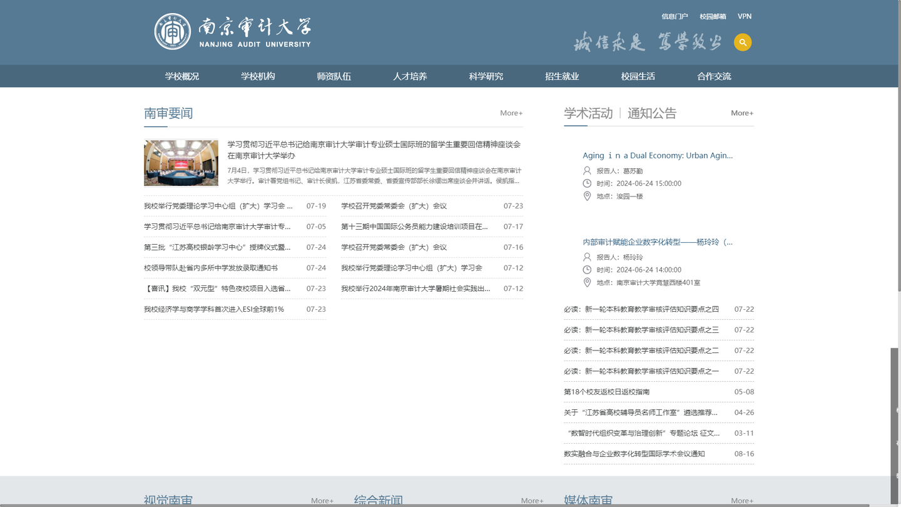The width and height of the screenshot is (901, 507).
Task: Open notice “数智时代组织变革与治理创新”专题论坛
Action: [642, 433]
